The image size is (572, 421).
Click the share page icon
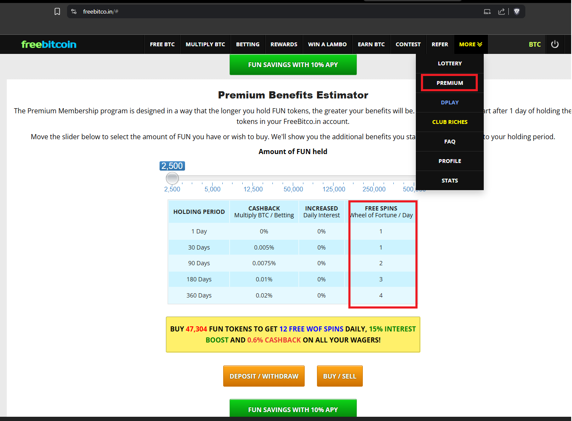tap(502, 11)
